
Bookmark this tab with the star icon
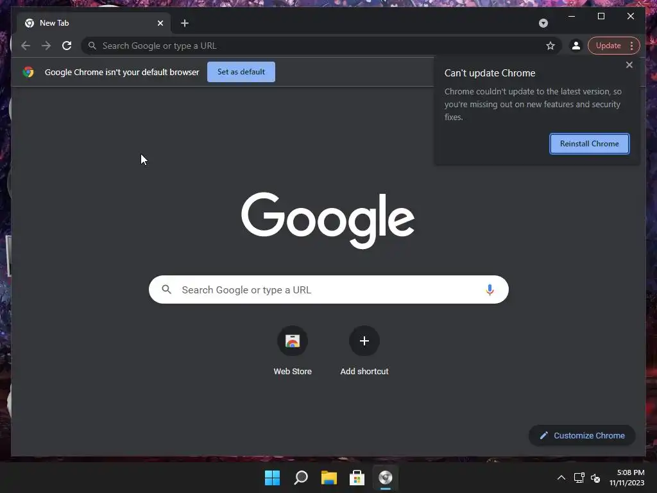click(x=550, y=46)
